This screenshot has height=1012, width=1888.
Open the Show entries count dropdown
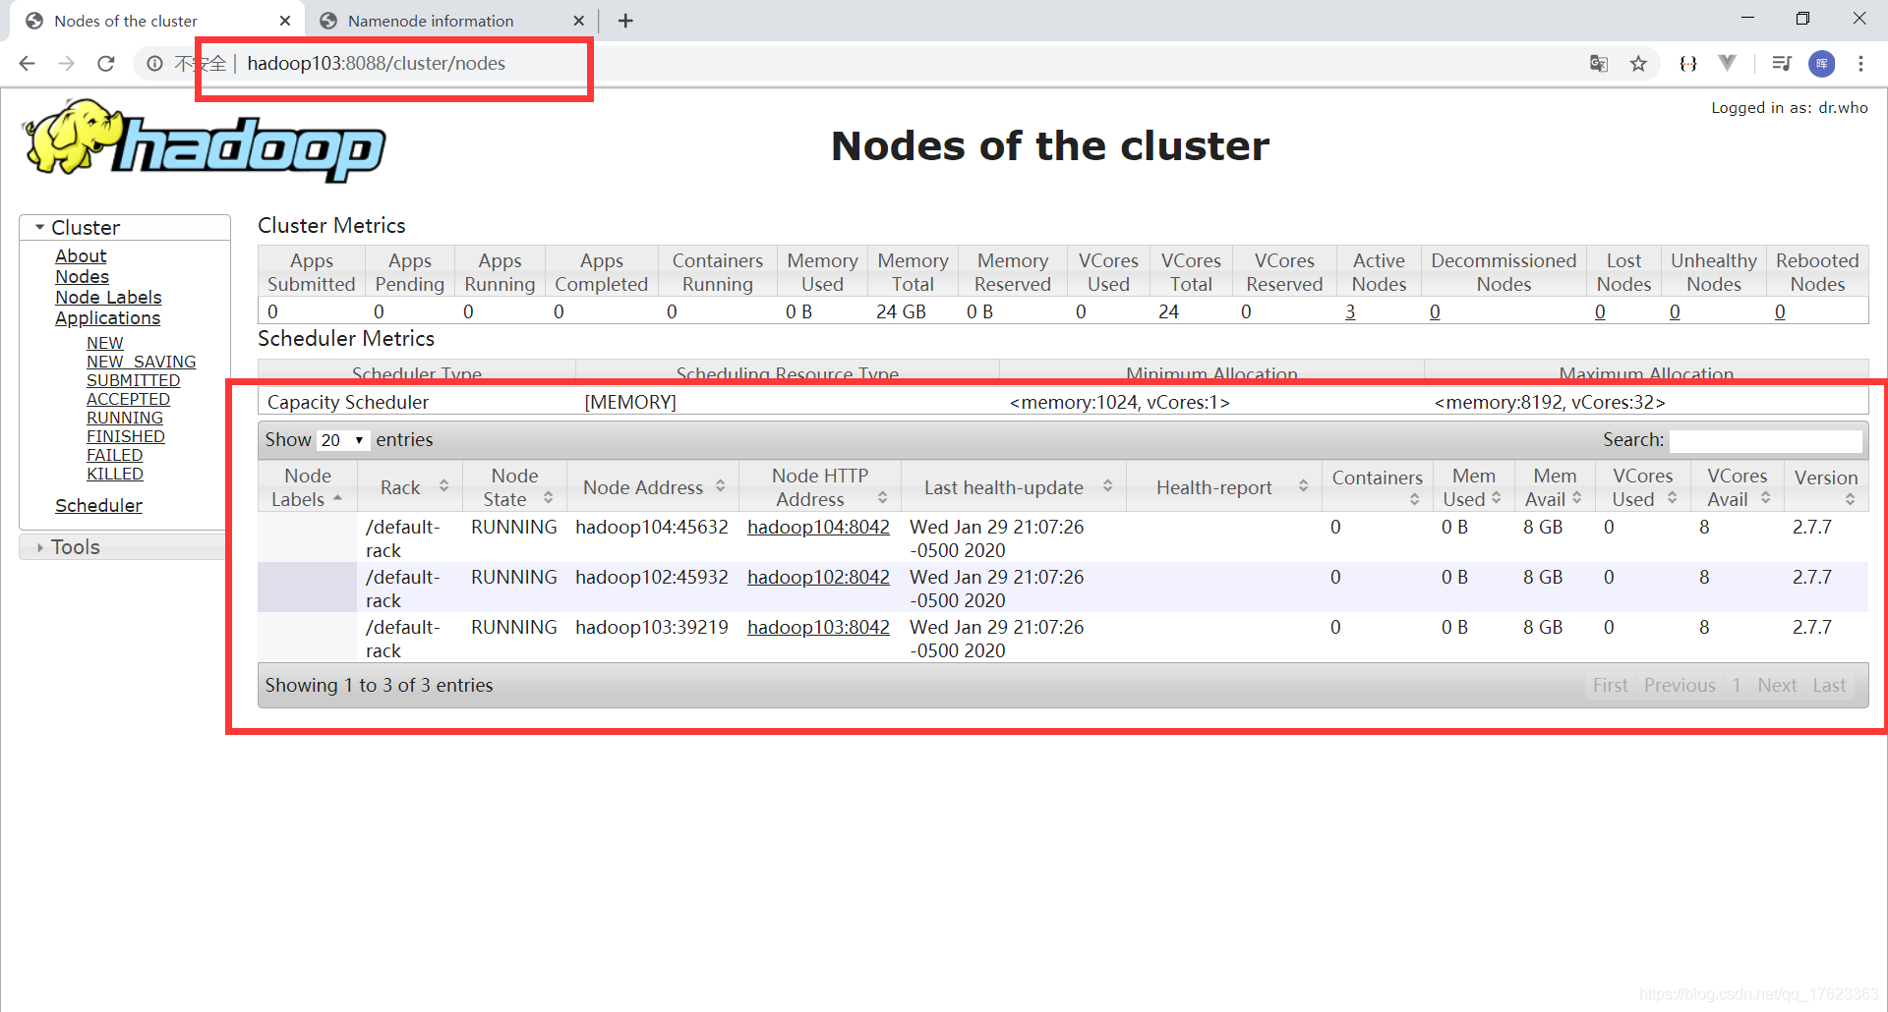coord(342,440)
